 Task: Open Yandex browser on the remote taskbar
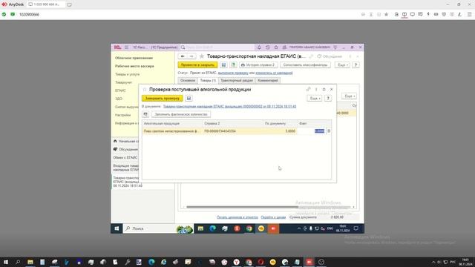pyautogui.click(x=237, y=228)
